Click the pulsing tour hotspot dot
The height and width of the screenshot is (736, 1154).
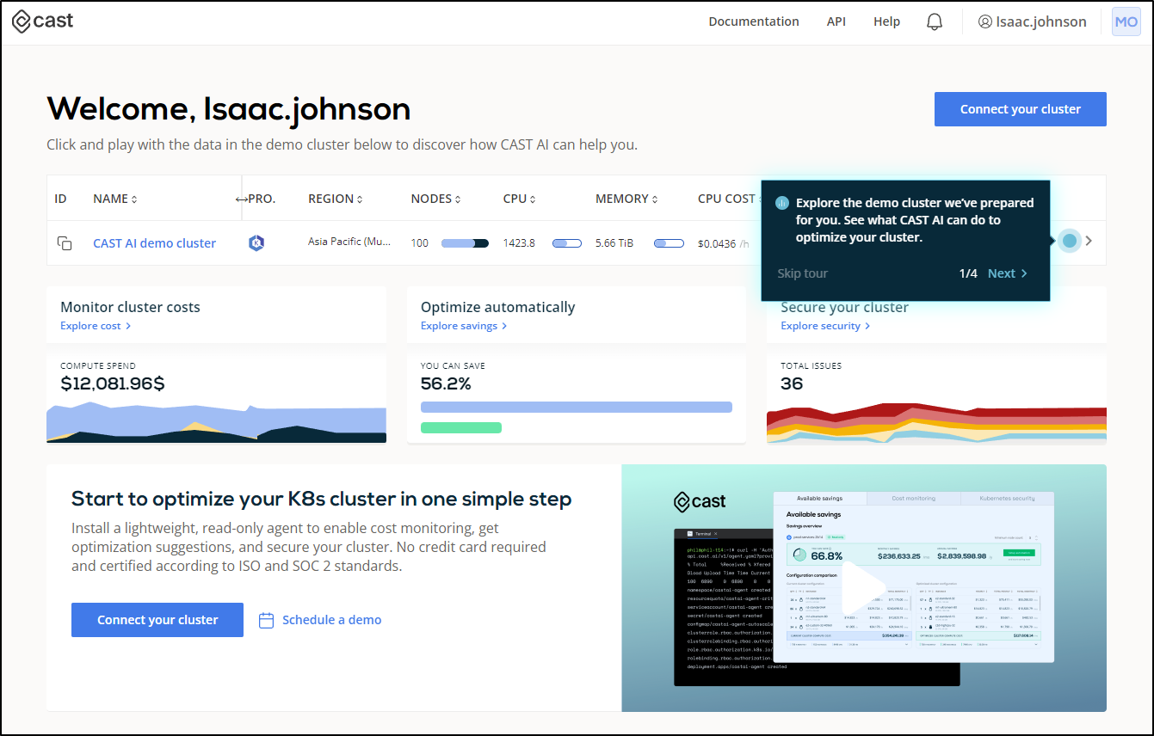(1069, 241)
